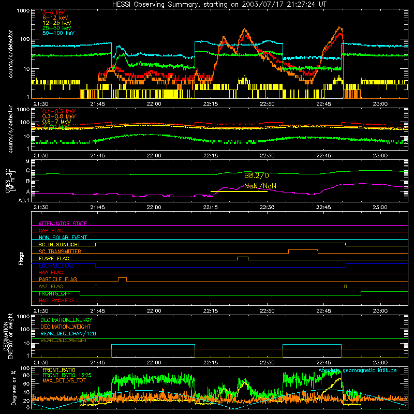Viewport: 414px width, 414px height.
Task: Click the 'NON_SOLAR_EVENT' flag label
Action: point(63,238)
